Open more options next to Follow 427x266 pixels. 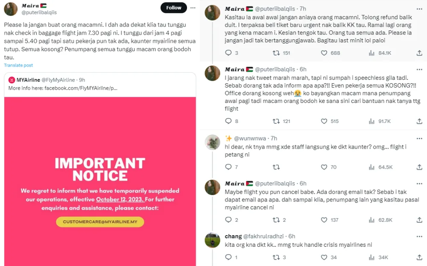pos(193,8)
